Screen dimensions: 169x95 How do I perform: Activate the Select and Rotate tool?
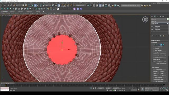[x=38, y=5]
